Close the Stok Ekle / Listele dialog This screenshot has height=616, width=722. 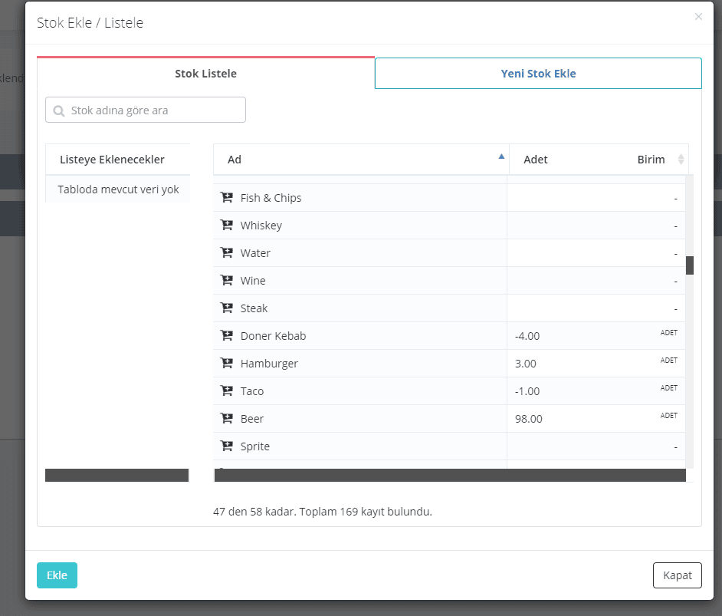(698, 17)
